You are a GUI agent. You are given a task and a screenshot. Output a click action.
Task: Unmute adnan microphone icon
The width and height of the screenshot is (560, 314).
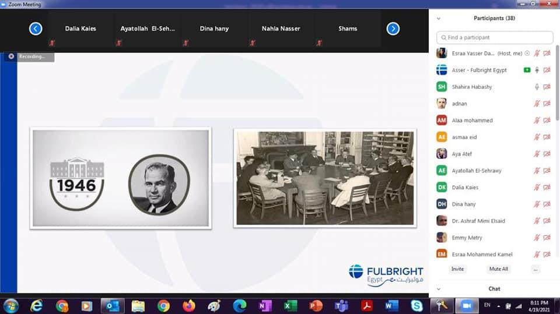pyautogui.click(x=537, y=104)
